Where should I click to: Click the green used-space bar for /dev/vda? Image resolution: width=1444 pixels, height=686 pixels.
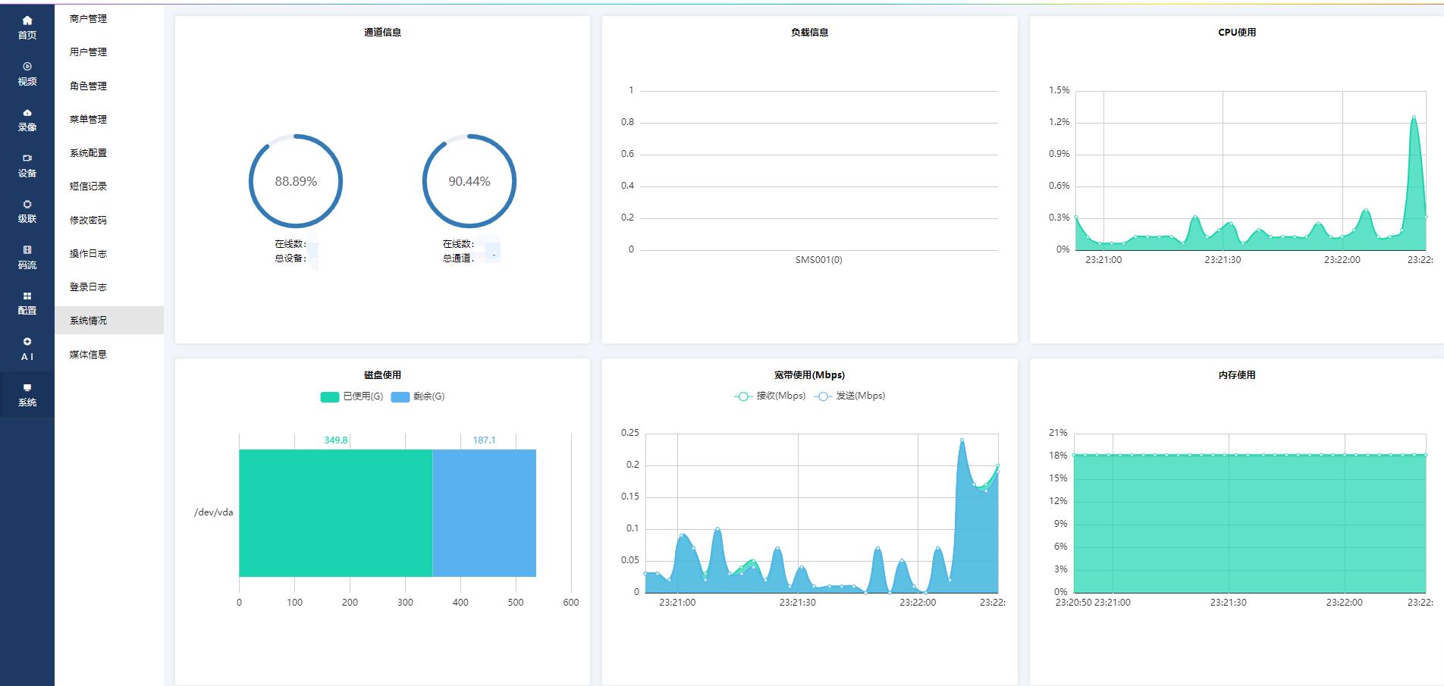pos(336,513)
